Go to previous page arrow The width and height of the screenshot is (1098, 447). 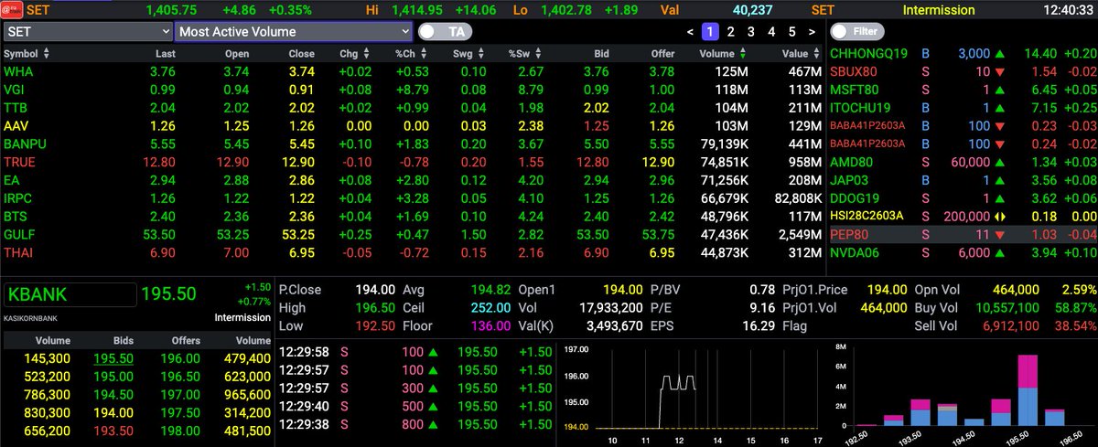pyautogui.click(x=691, y=32)
